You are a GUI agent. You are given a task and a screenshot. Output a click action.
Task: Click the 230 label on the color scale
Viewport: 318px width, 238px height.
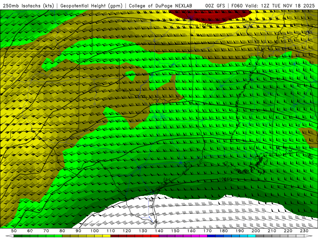click(x=304, y=231)
